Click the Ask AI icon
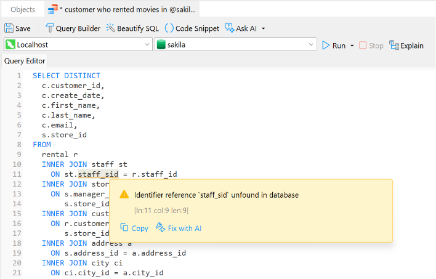436x279 pixels. [x=230, y=28]
